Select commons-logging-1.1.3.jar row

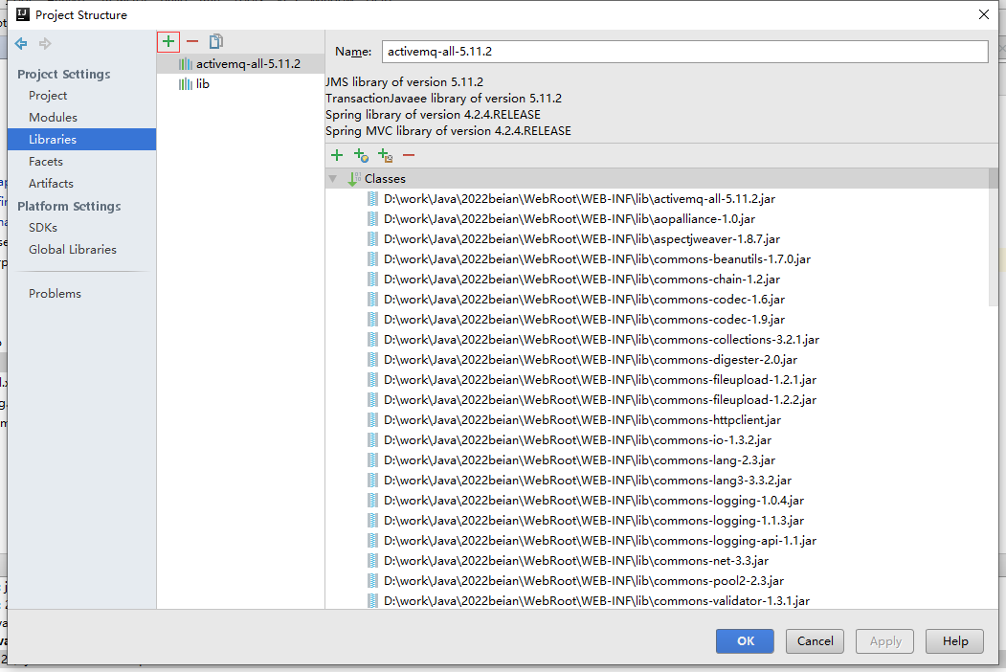click(x=657, y=521)
